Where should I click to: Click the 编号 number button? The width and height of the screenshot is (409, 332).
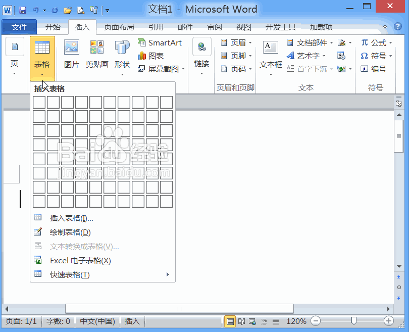(373, 69)
